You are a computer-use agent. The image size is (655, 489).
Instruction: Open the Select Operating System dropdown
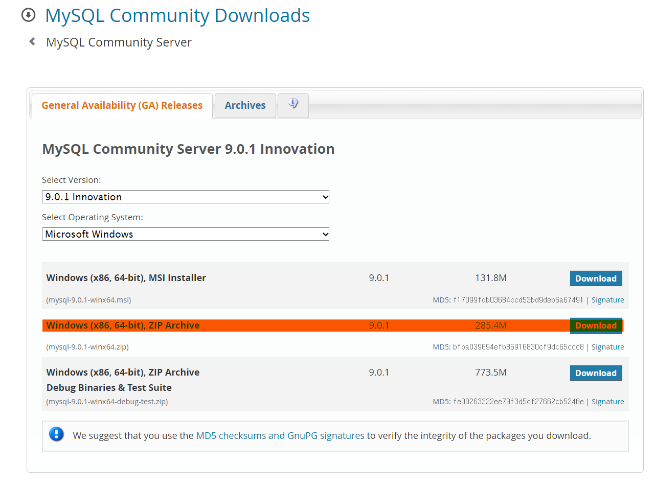[x=186, y=234]
